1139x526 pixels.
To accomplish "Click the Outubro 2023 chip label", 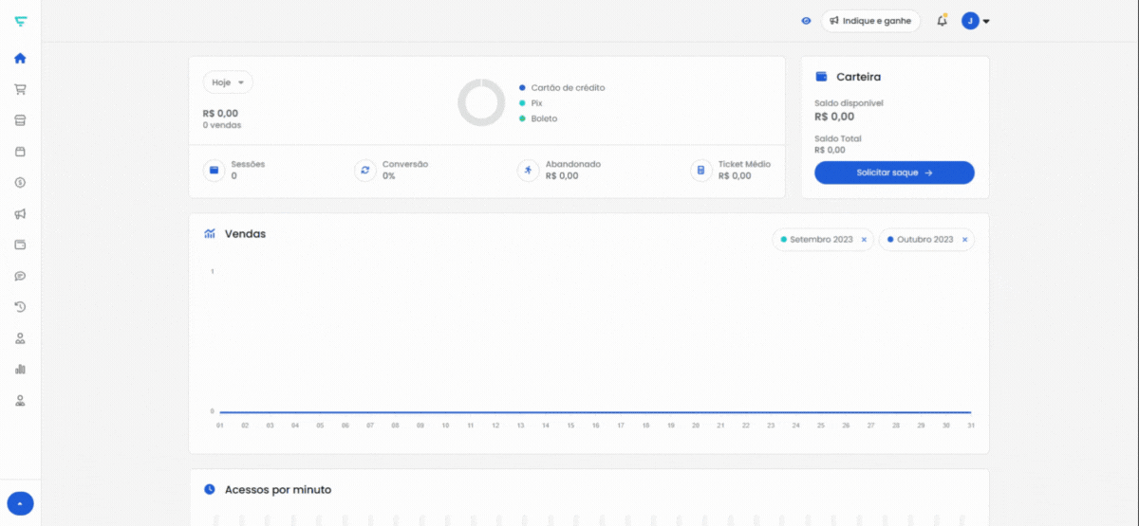I will pyautogui.click(x=924, y=240).
